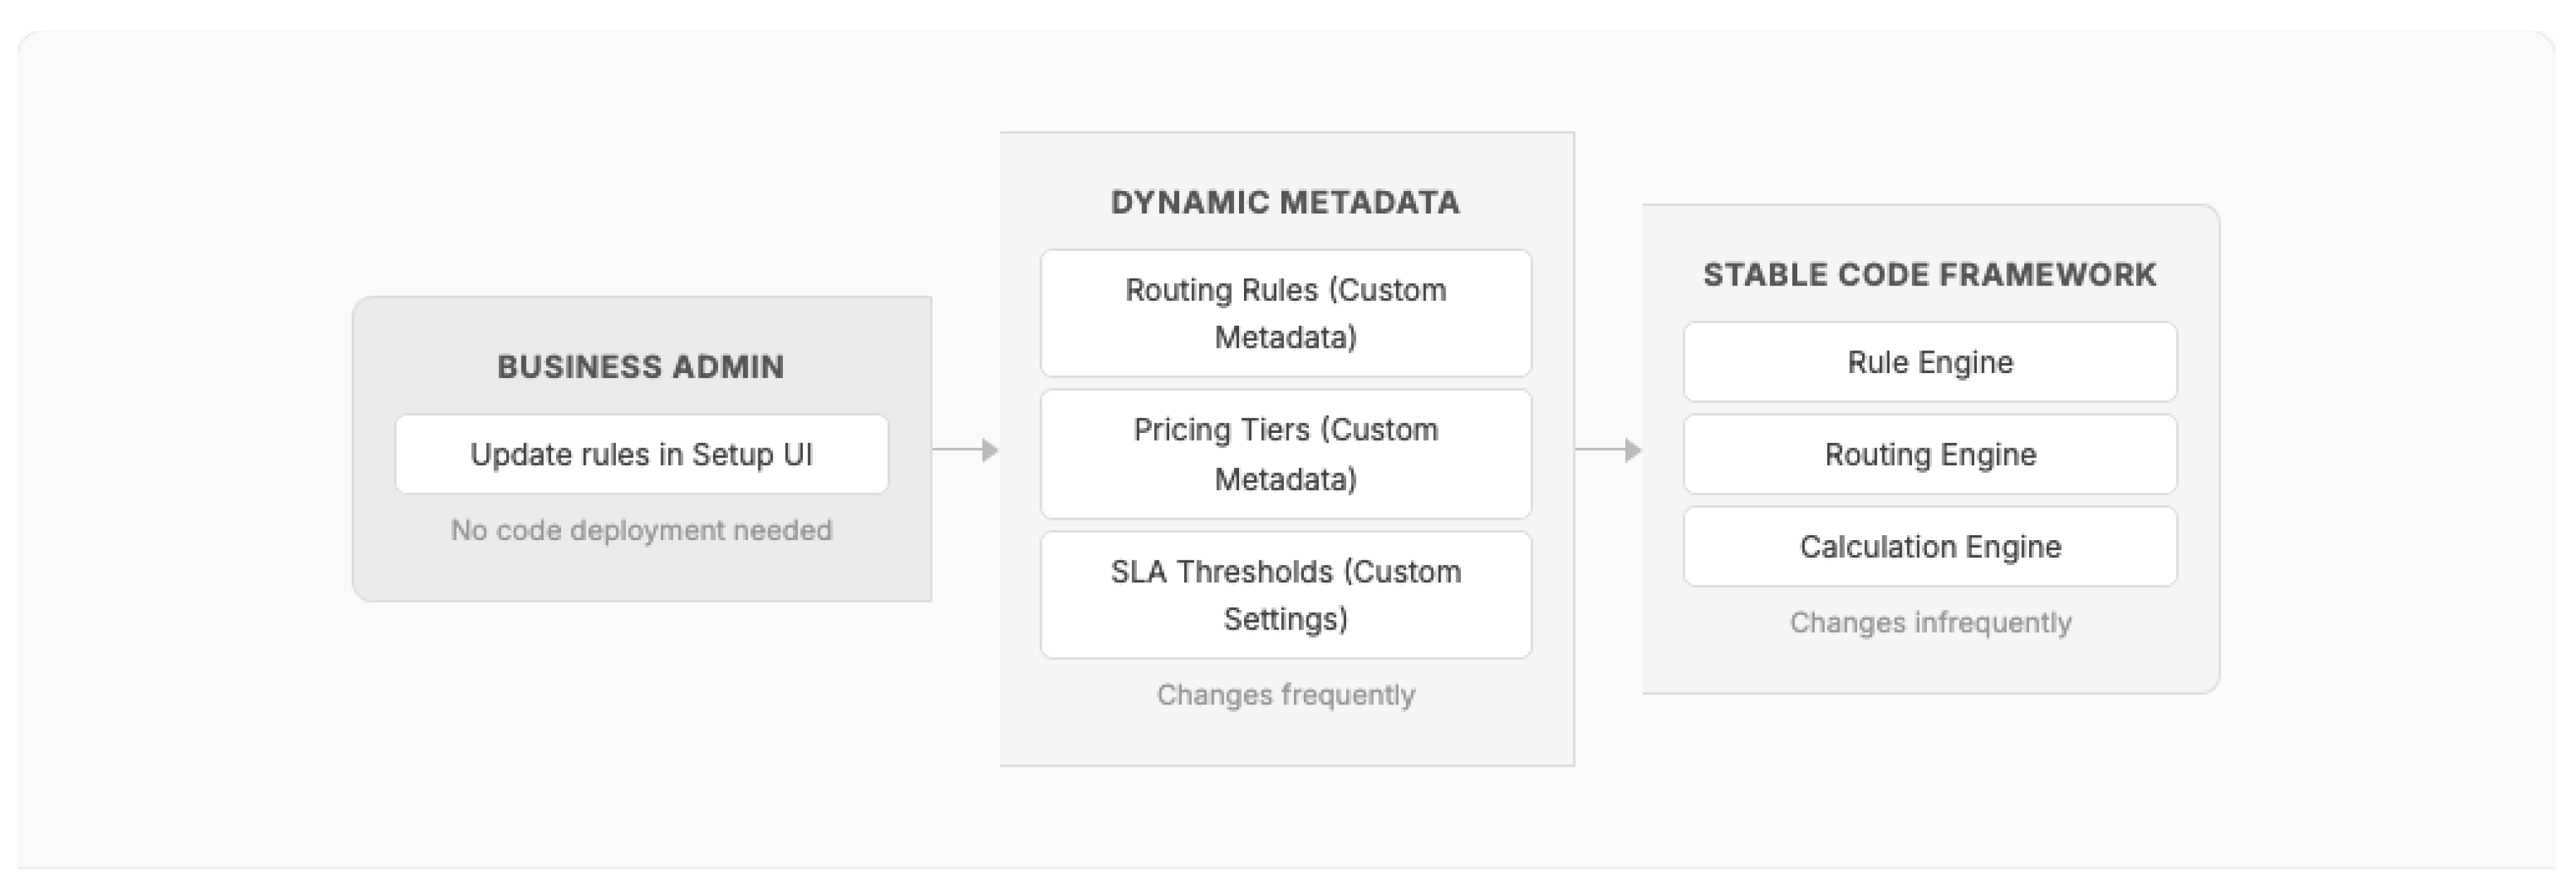This screenshot has width=2576, height=892.
Task: Select the Update rules in Setup UI box
Action: (641, 454)
